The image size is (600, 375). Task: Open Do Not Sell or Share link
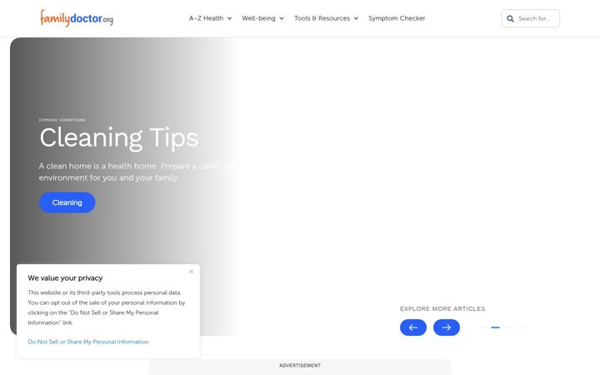(x=88, y=342)
